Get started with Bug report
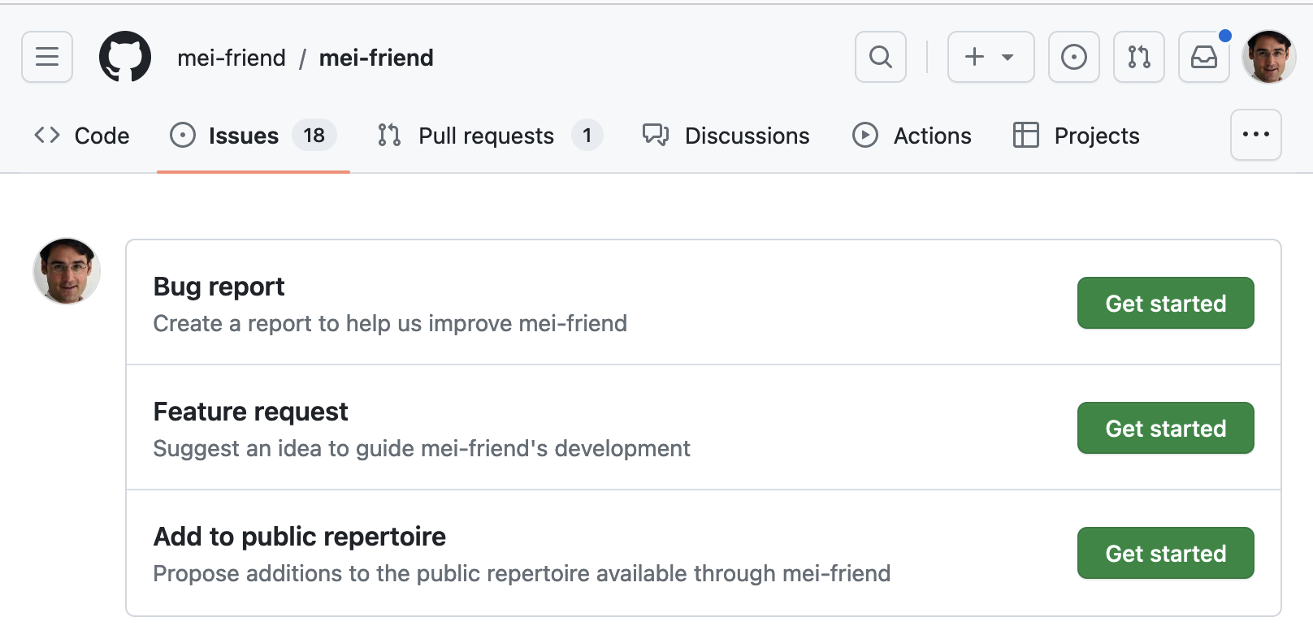The image size is (1313, 630). point(1166,303)
